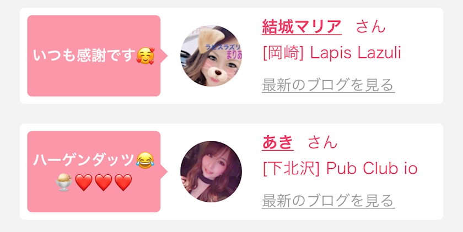Click the さん honorific next to あき
The height and width of the screenshot is (232, 463).
(x=322, y=142)
